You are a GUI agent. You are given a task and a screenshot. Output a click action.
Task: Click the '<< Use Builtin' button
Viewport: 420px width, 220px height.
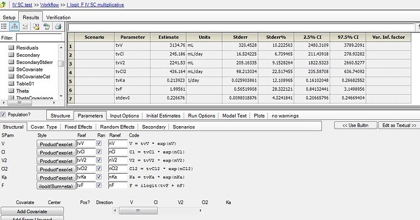pos(355,126)
